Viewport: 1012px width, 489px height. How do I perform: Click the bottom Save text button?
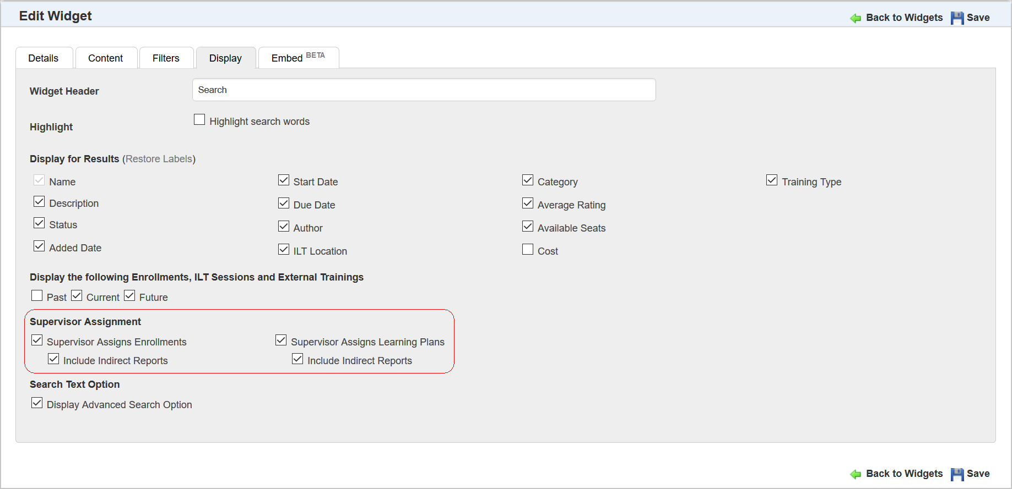(978, 474)
